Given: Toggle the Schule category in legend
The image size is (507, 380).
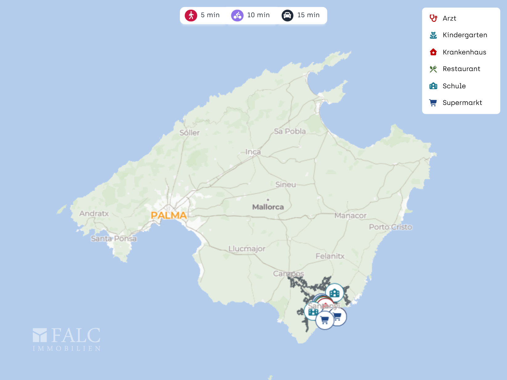Looking at the screenshot, I should [454, 86].
